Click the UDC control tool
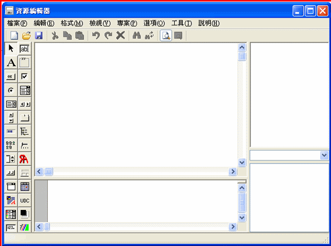Image resolution: width=331 pixels, height=246 pixels. pos(24,200)
